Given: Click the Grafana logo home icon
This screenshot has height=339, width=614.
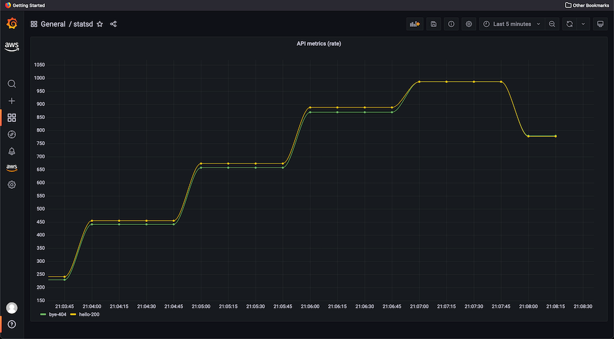Looking at the screenshot, I should click(x=12, y=24).
